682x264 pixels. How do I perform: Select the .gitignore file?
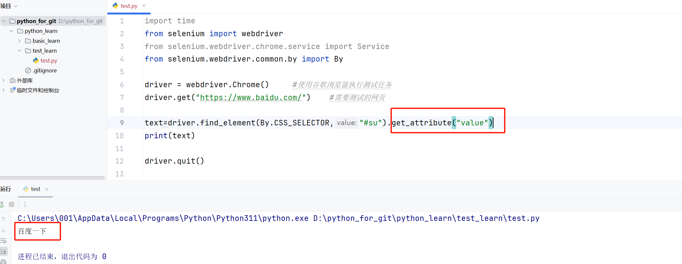[x=45, y=70]
